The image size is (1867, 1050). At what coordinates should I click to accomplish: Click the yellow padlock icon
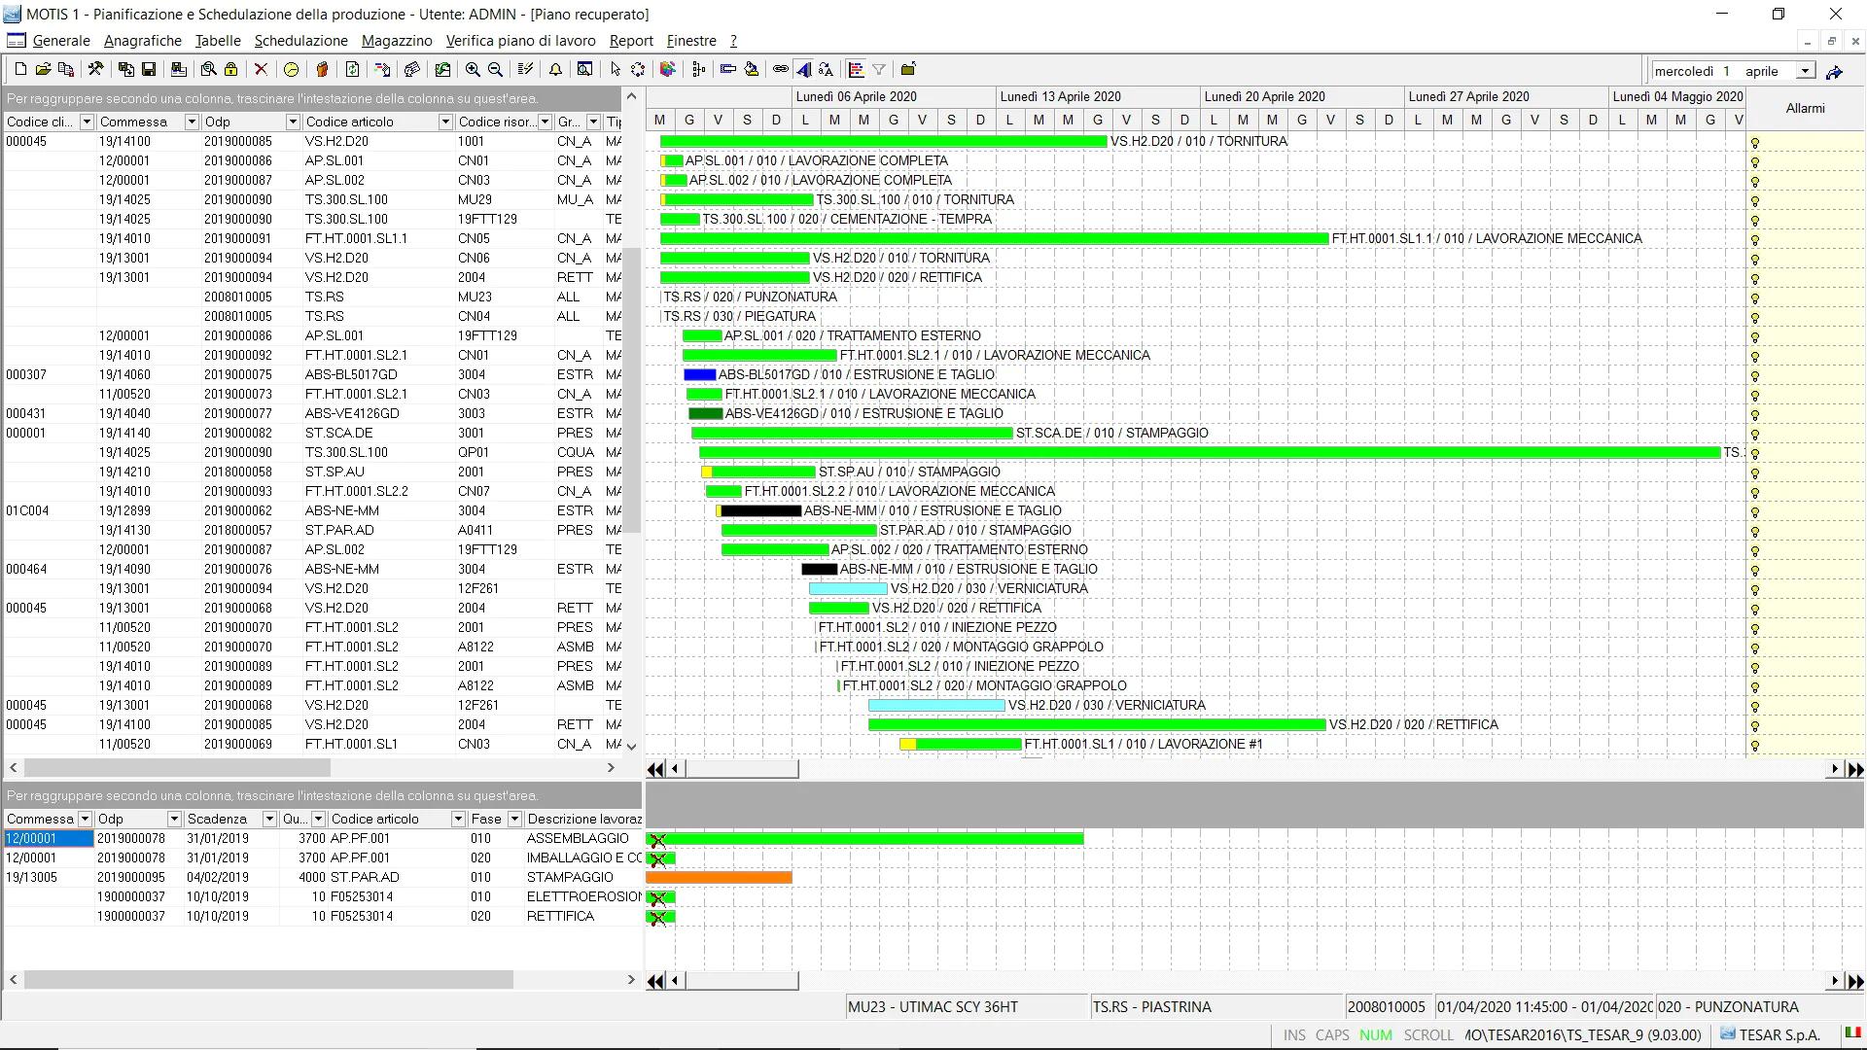(x=230, y=69)
